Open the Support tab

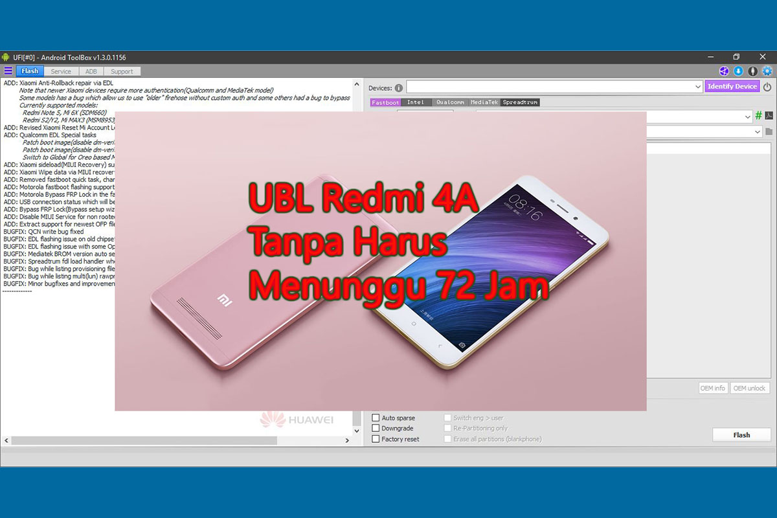pos(122,71)
